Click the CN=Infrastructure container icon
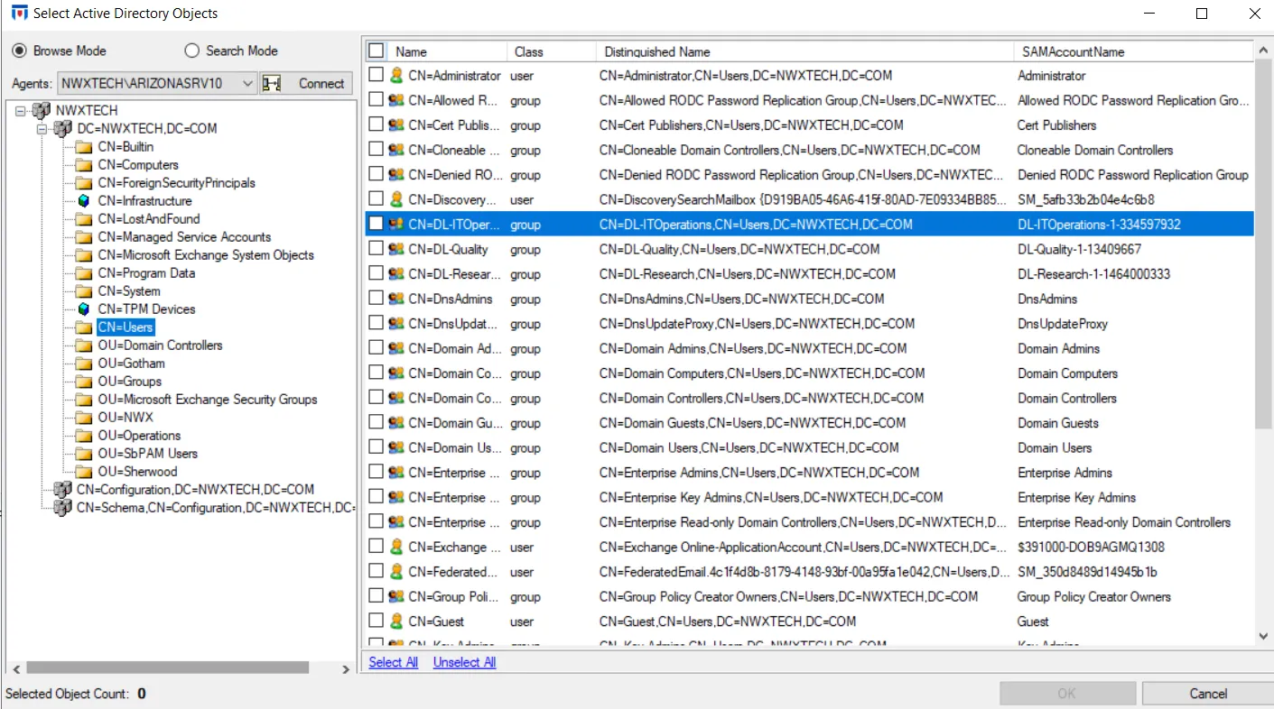Viewport: 1274px width, 709px height. [x=84, y=201]
